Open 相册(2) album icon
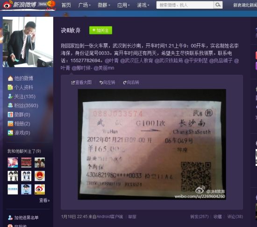Image resolution: width=257 pixels, height=227 pixels. pyautogui.click(x=10, y=124)
